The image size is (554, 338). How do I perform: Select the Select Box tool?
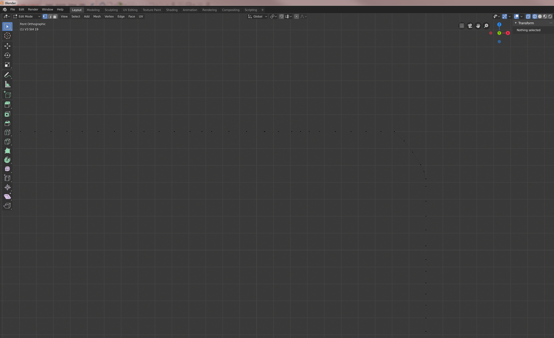click(7, 26)
